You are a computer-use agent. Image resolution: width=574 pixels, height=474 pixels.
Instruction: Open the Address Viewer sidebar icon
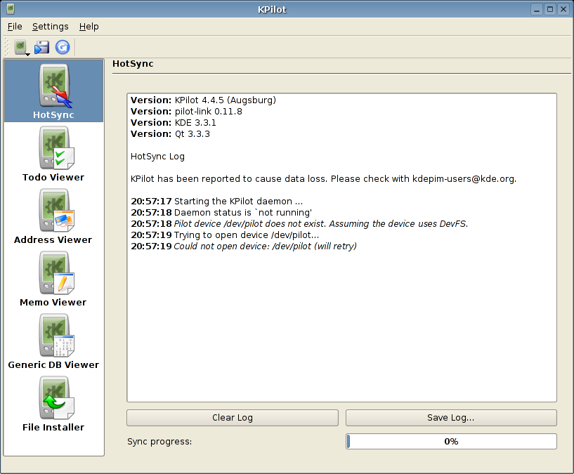[x=53, y=216]
